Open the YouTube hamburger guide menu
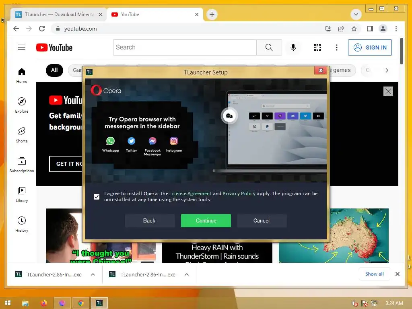The height and width of the screenshot is (309, 412). [22, 47]
